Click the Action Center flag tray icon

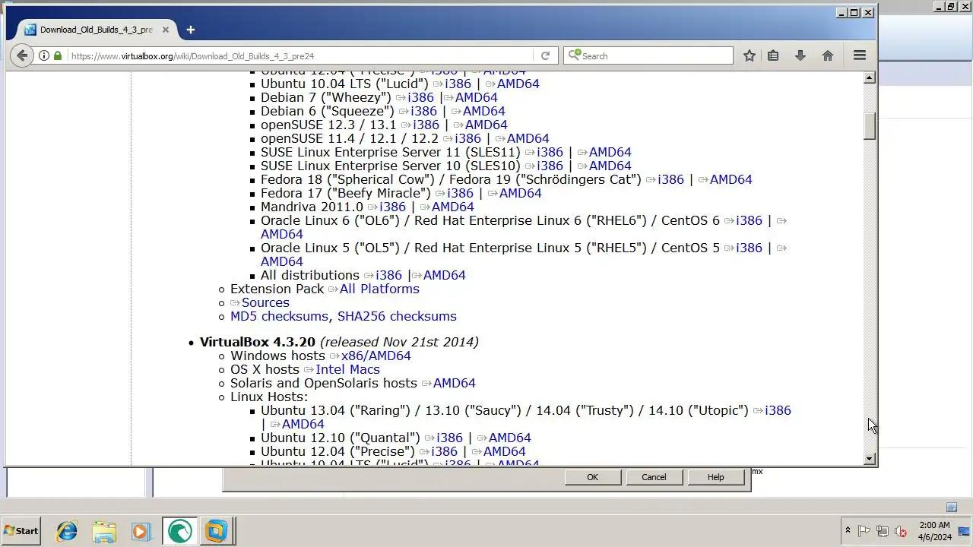pyautogui.click(x=864, y=531)
